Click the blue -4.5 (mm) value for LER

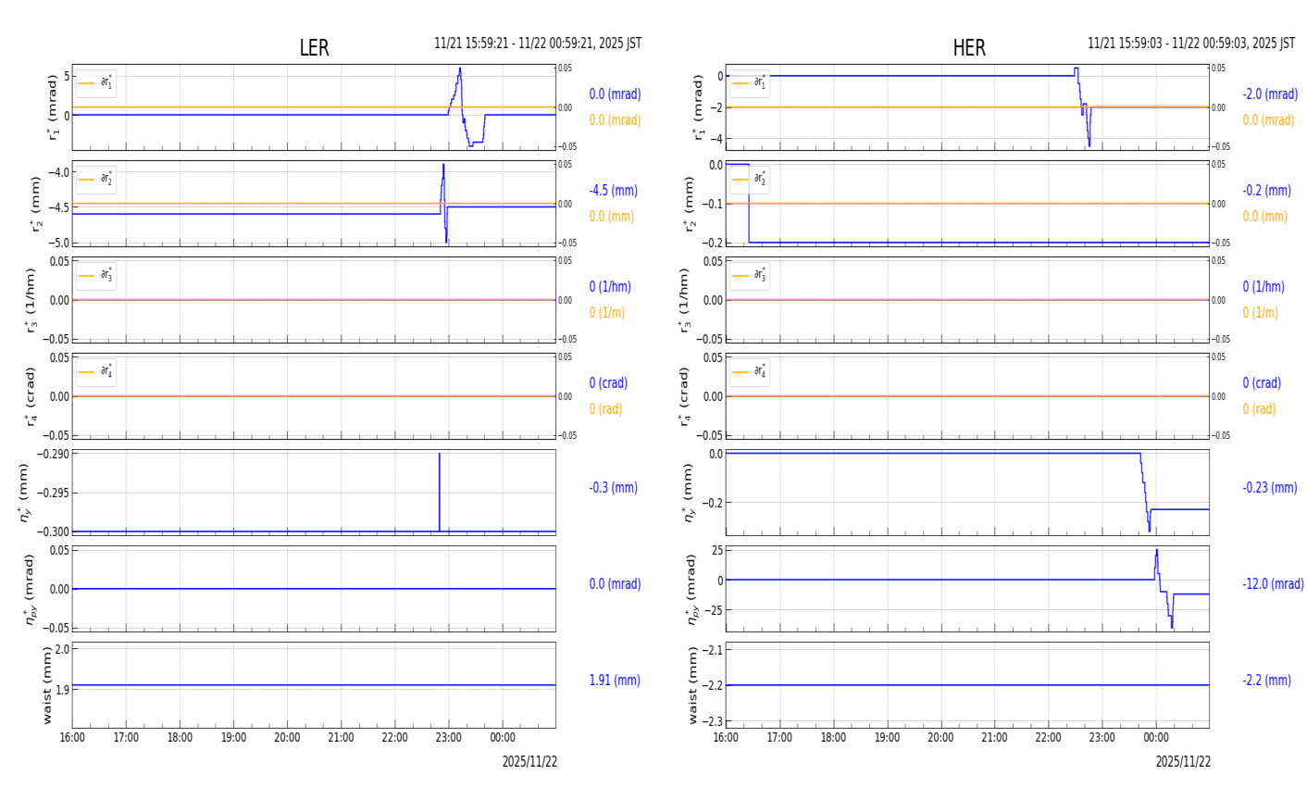(613, 191)
